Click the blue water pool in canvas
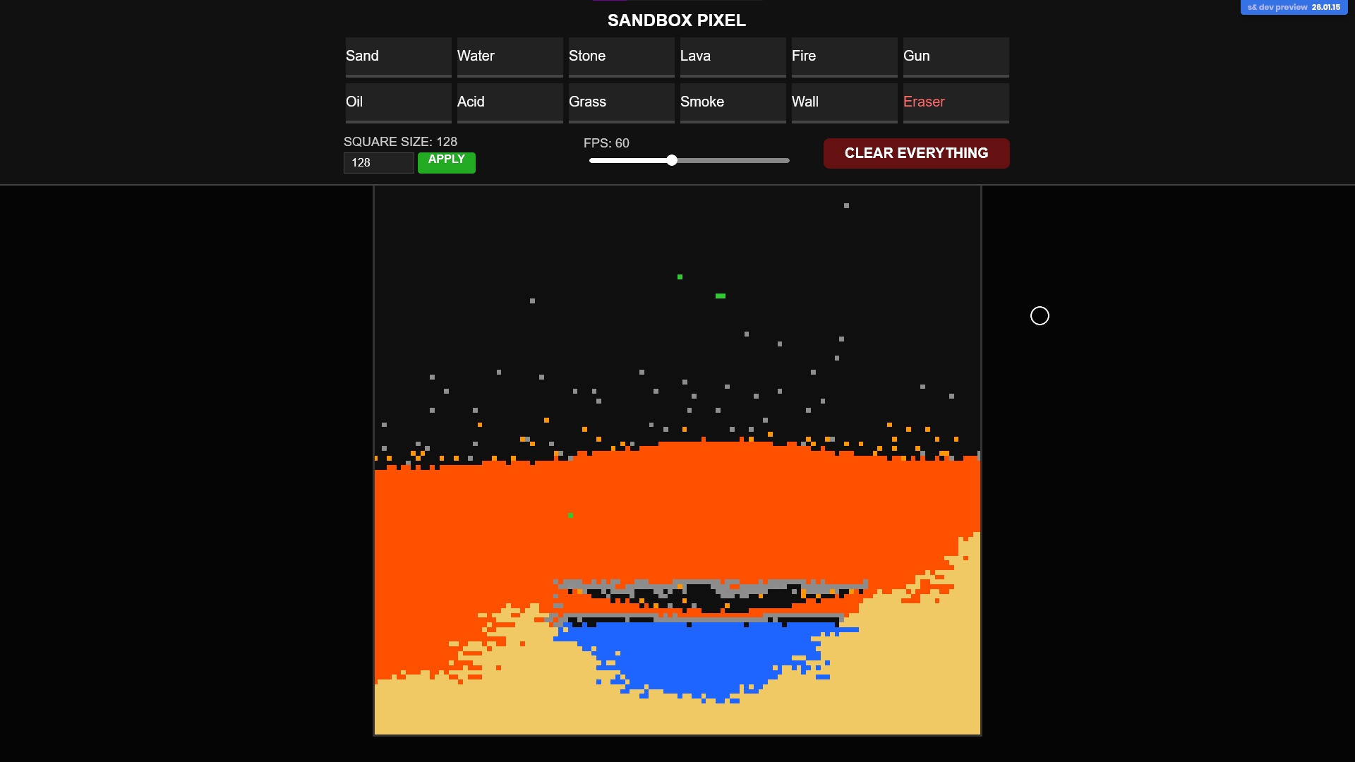 699,656
